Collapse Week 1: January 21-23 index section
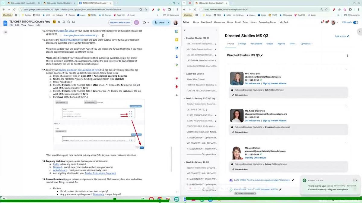Image resolution: width=362 pixels, height=203 pixels. point(184,98)
